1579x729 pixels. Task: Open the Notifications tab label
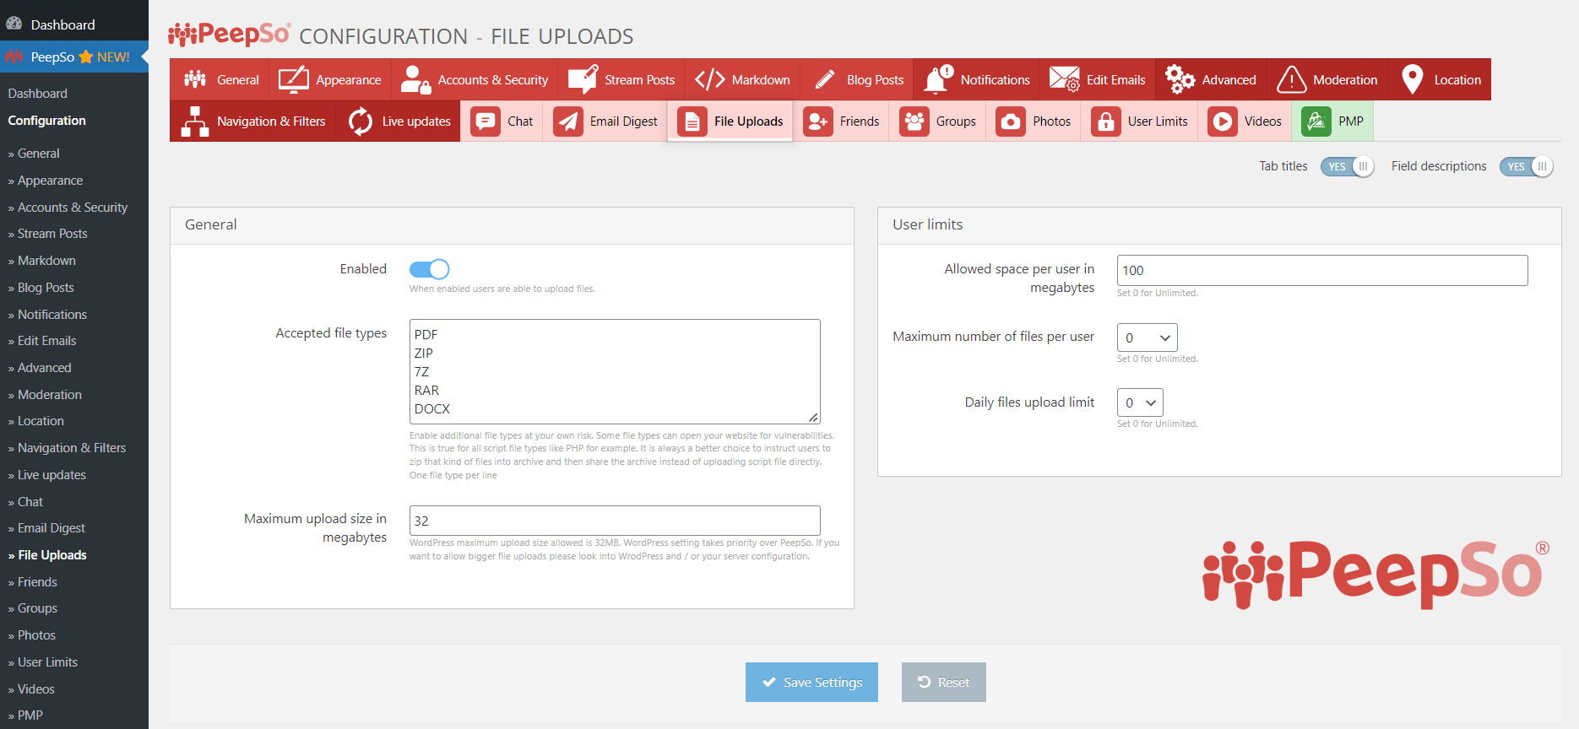tap(995, 80)
